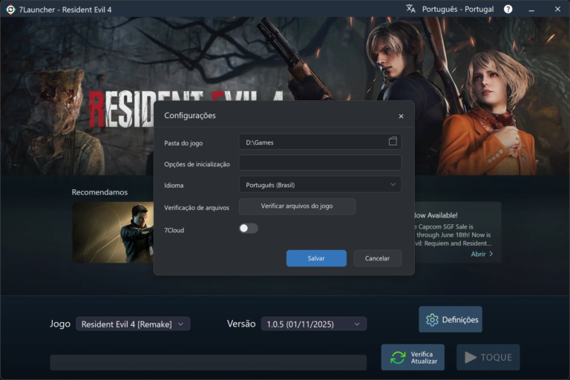Open the Versão dropdown 1.0.5
The width and height of the screenshot is (570, 380).
(313, 324)
